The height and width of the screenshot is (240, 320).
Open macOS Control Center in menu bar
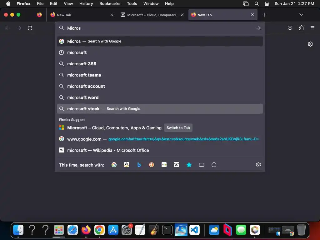pos(267,4)
